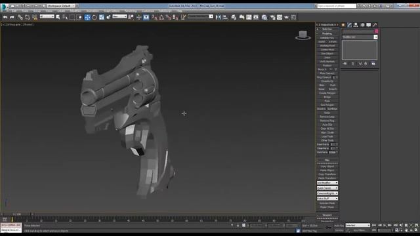The image size is (420, 236).
Task: Toggle Keyboard Shortcut Override
Action: (x=146, y=18)
